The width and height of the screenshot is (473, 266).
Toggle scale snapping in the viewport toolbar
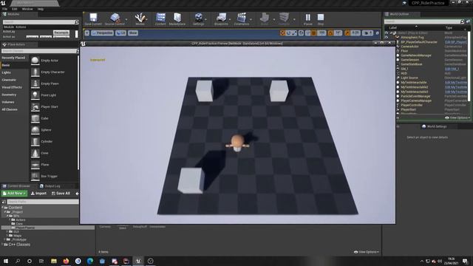pos(347,33)
